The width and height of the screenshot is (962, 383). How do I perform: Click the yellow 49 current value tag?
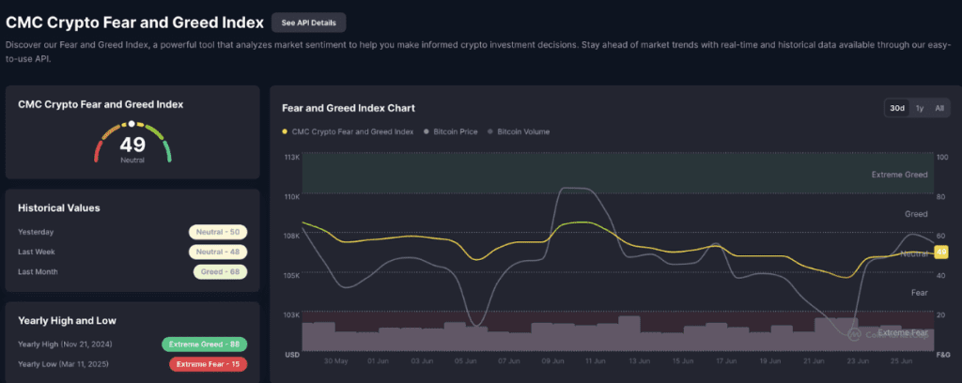pyautogui.click(x=941, y=252)
